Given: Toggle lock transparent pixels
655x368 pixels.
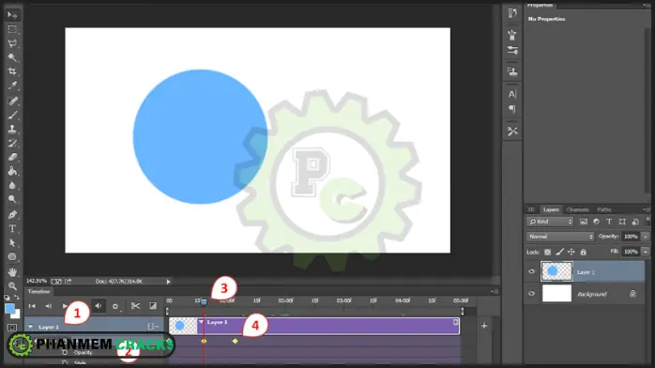Looking at the screenshot, I should pyautogui.click(x=548, y=252).
